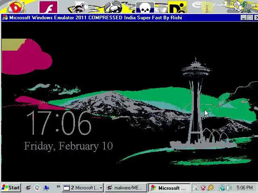Click the raccoon desktop icon
Viewport: 258px width, 193px height.
tap(79, 7)
